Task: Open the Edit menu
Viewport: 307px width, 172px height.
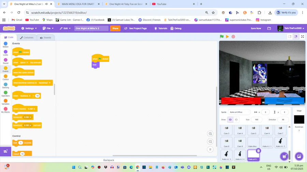Action: tap(65, 28)
